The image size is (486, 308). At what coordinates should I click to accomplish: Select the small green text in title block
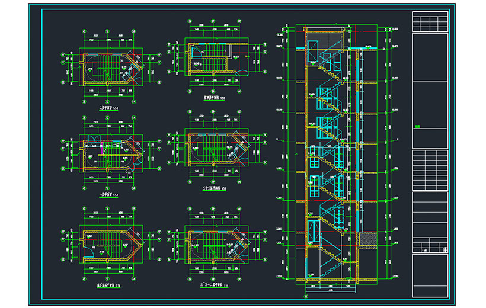click(x=417, y=126)
